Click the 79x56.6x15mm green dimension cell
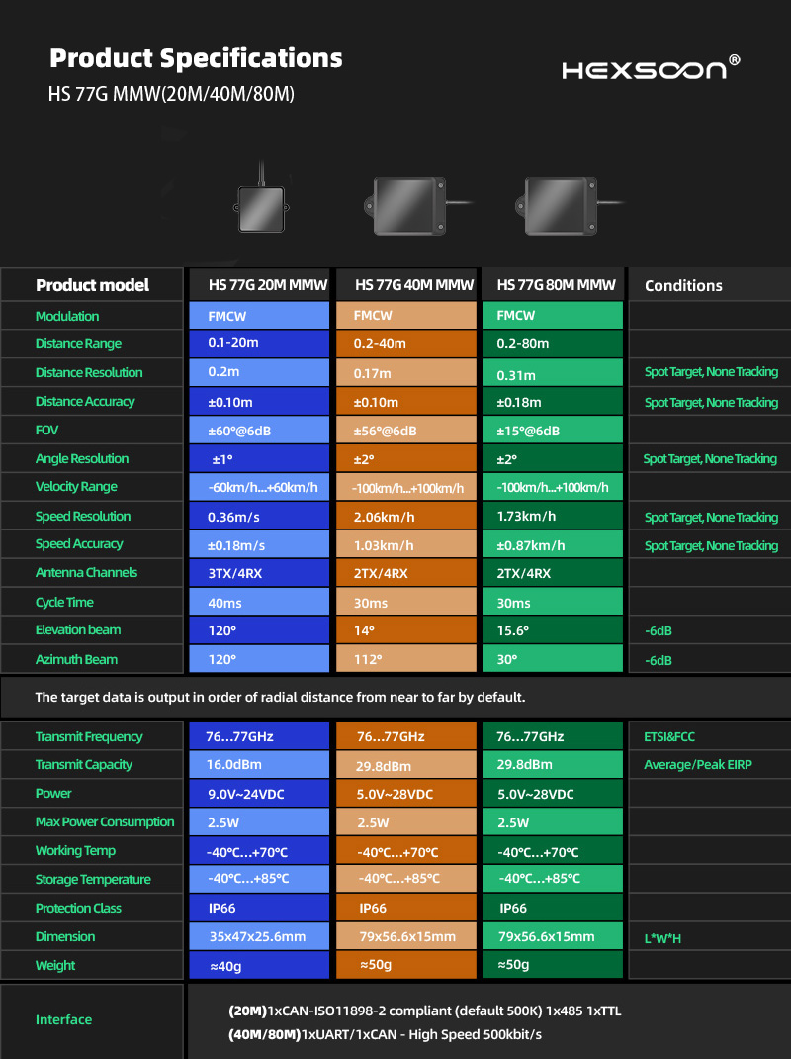Image resolution: width=791 pixels, height=1059 pixels. (553, 937)
